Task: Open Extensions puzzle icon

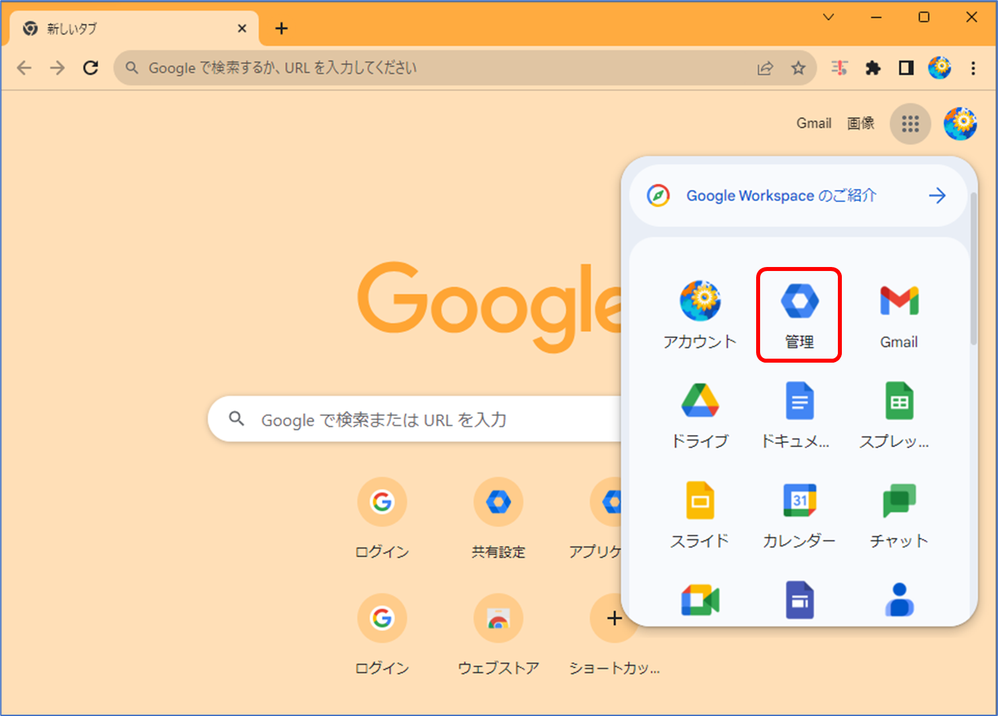Action: pos(872,68)
